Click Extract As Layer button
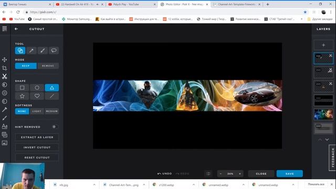Viewport: 336px width, 189px height. (37, 137)
